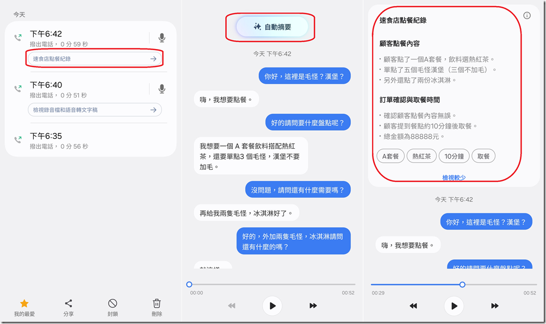546x324 pixels.
Task: Tap the 你好，這裡是毛怪？漢堡？ bubble in the middle transcript
Action: (305, 76)
